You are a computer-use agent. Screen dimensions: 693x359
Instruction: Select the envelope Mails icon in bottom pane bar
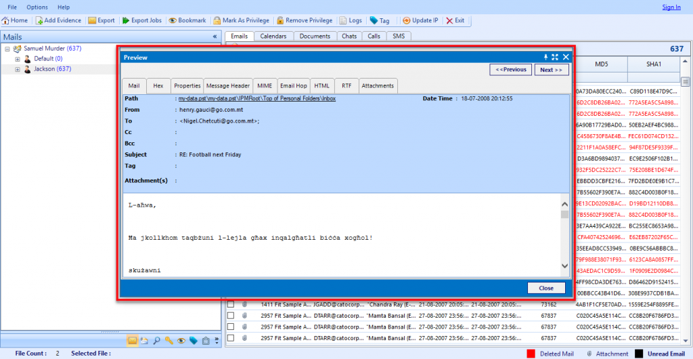point(132,341)
